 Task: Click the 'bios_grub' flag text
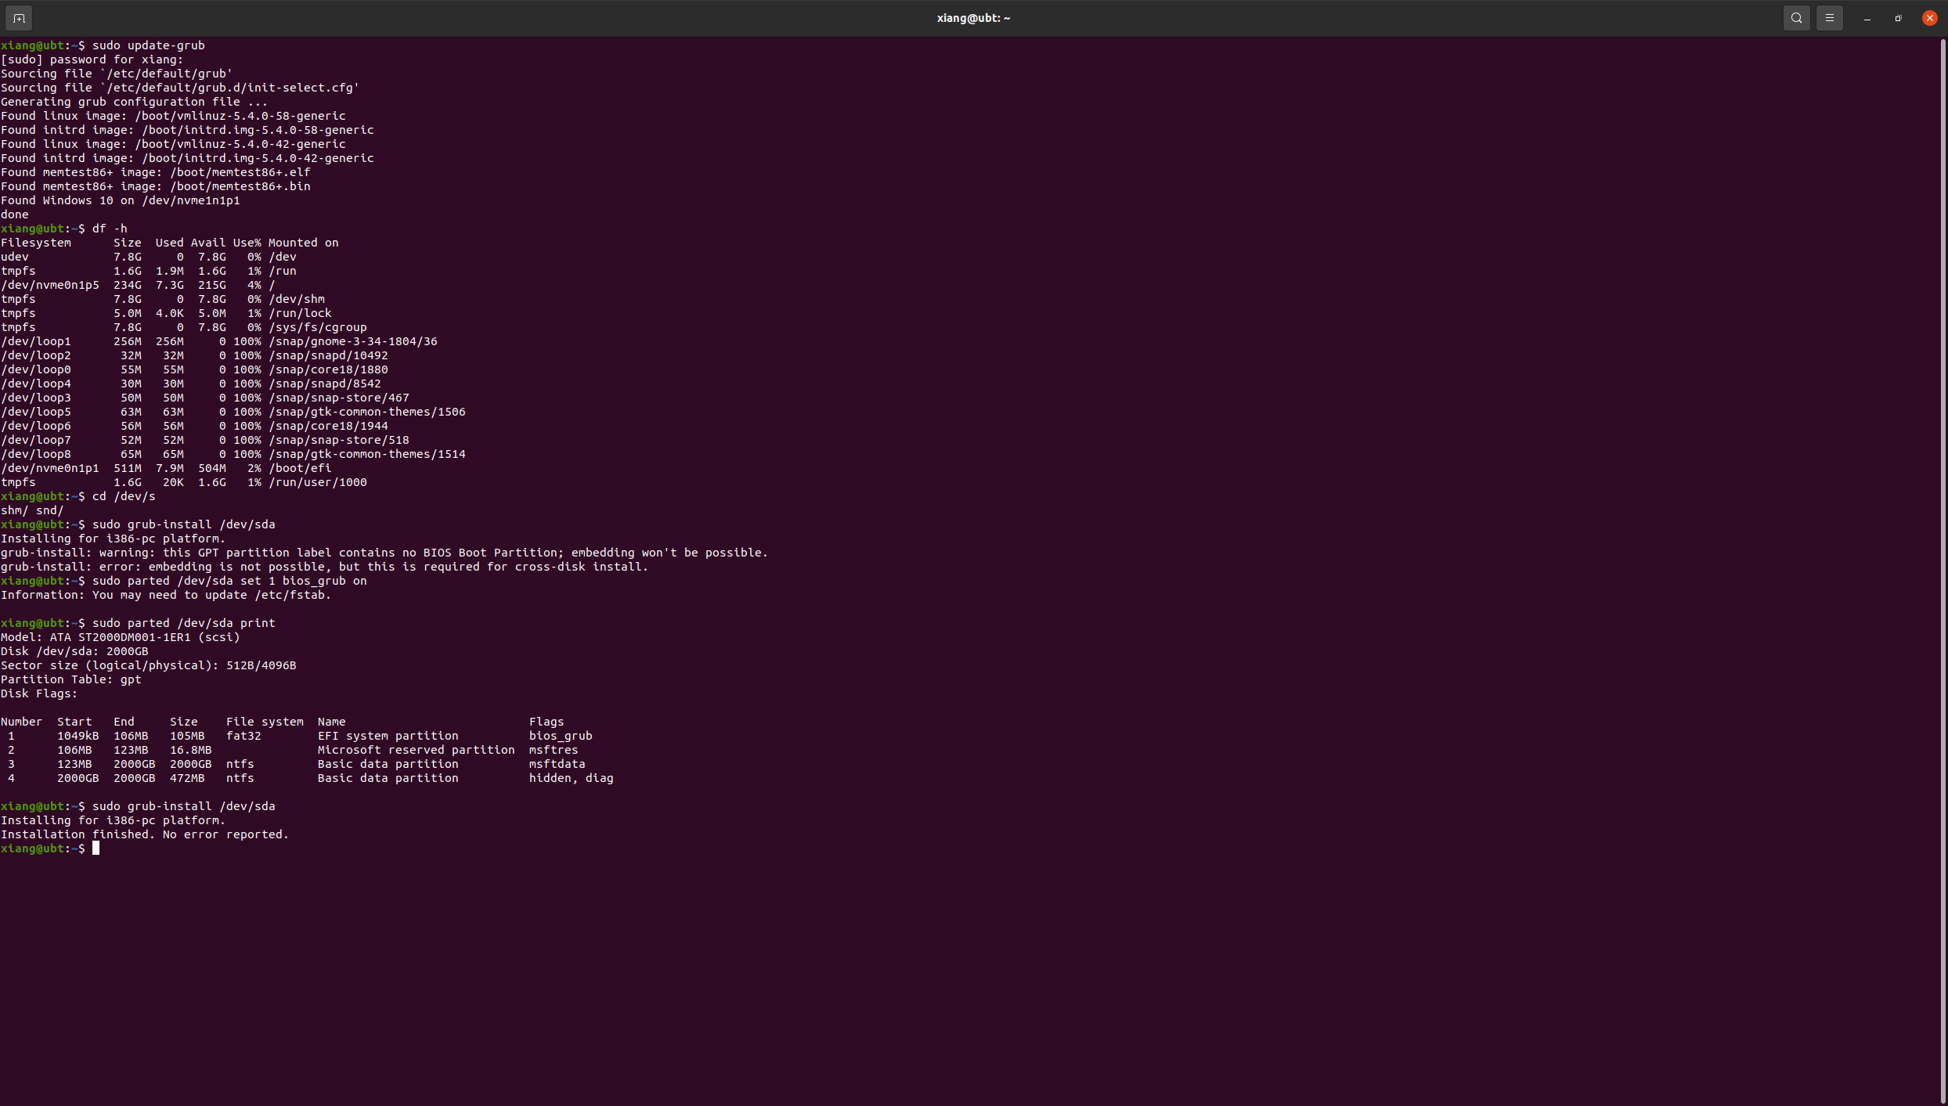point(561,736)
